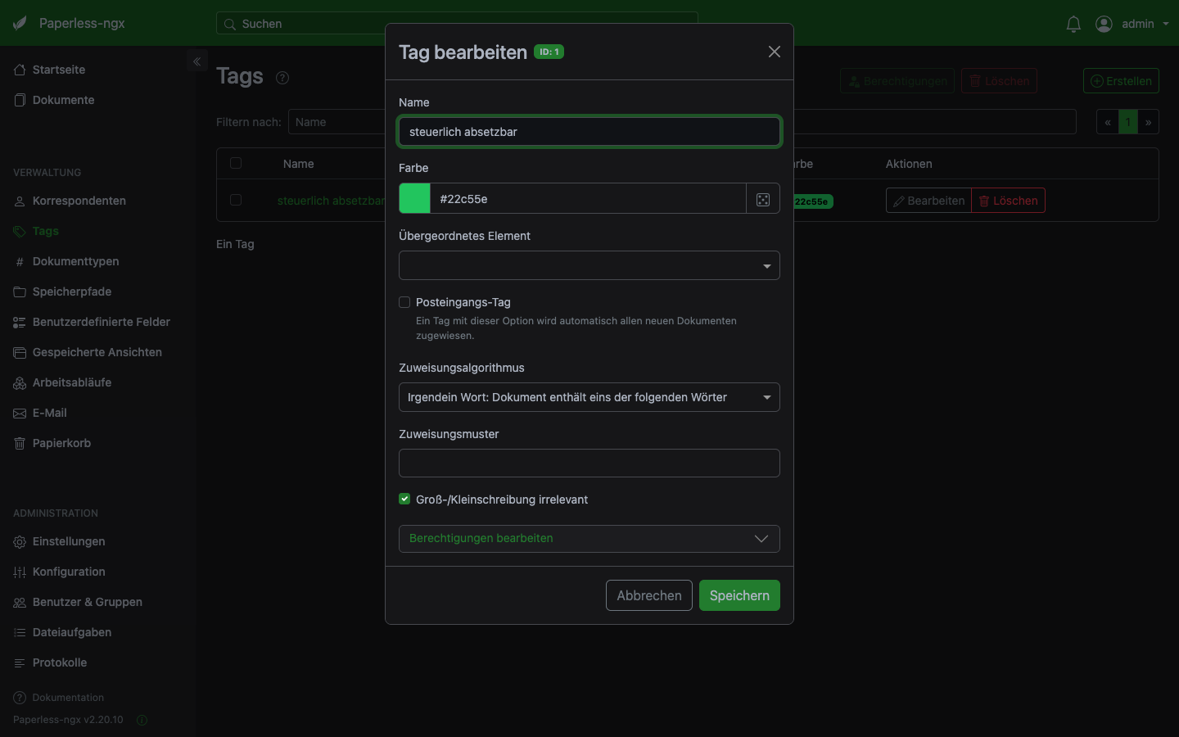Open the Tags section in the sidebar
This screenshot has height=737, width=1179.
tap(45, 231)
